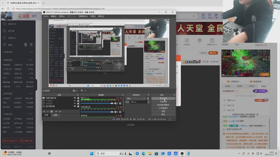Toggle visibility of 显示器采集 source

[75, 106]
